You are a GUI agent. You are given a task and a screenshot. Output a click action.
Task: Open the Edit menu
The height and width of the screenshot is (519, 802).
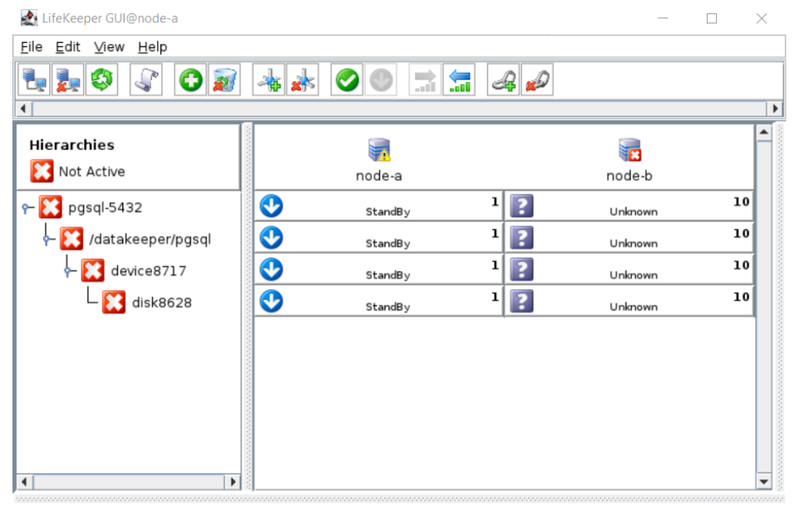click(x=68, y=47)
